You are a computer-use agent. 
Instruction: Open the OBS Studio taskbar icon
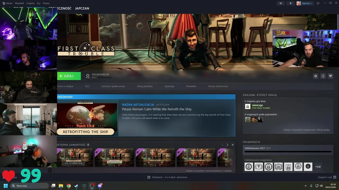[92, 186]
